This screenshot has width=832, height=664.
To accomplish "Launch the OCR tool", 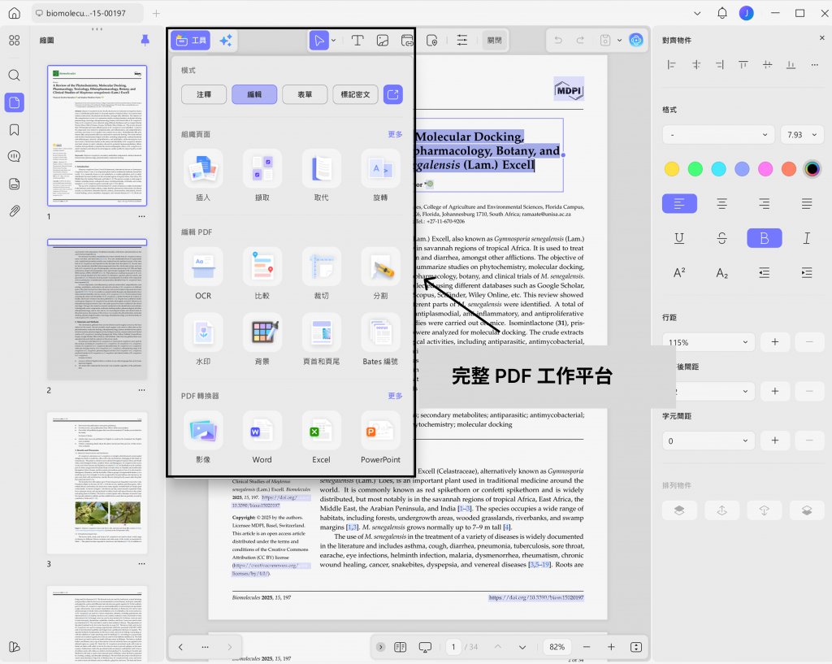I will [x=203, y=273].
